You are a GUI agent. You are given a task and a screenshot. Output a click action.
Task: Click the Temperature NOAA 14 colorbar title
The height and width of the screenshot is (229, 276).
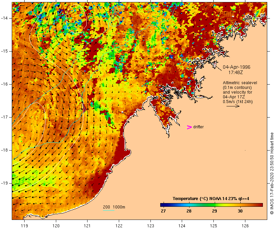(x=211, y=199)
